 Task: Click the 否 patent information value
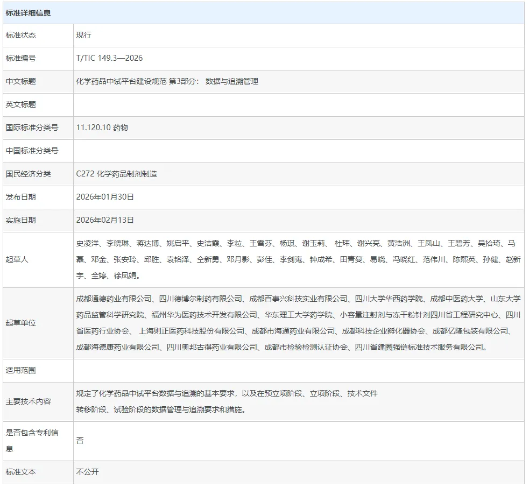[80, 441]
